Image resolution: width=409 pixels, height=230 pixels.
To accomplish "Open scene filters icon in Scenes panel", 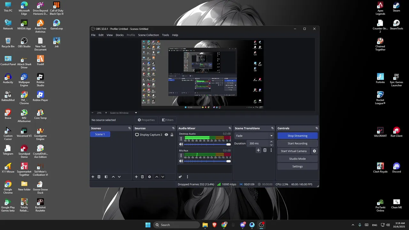I will [106, 177].
